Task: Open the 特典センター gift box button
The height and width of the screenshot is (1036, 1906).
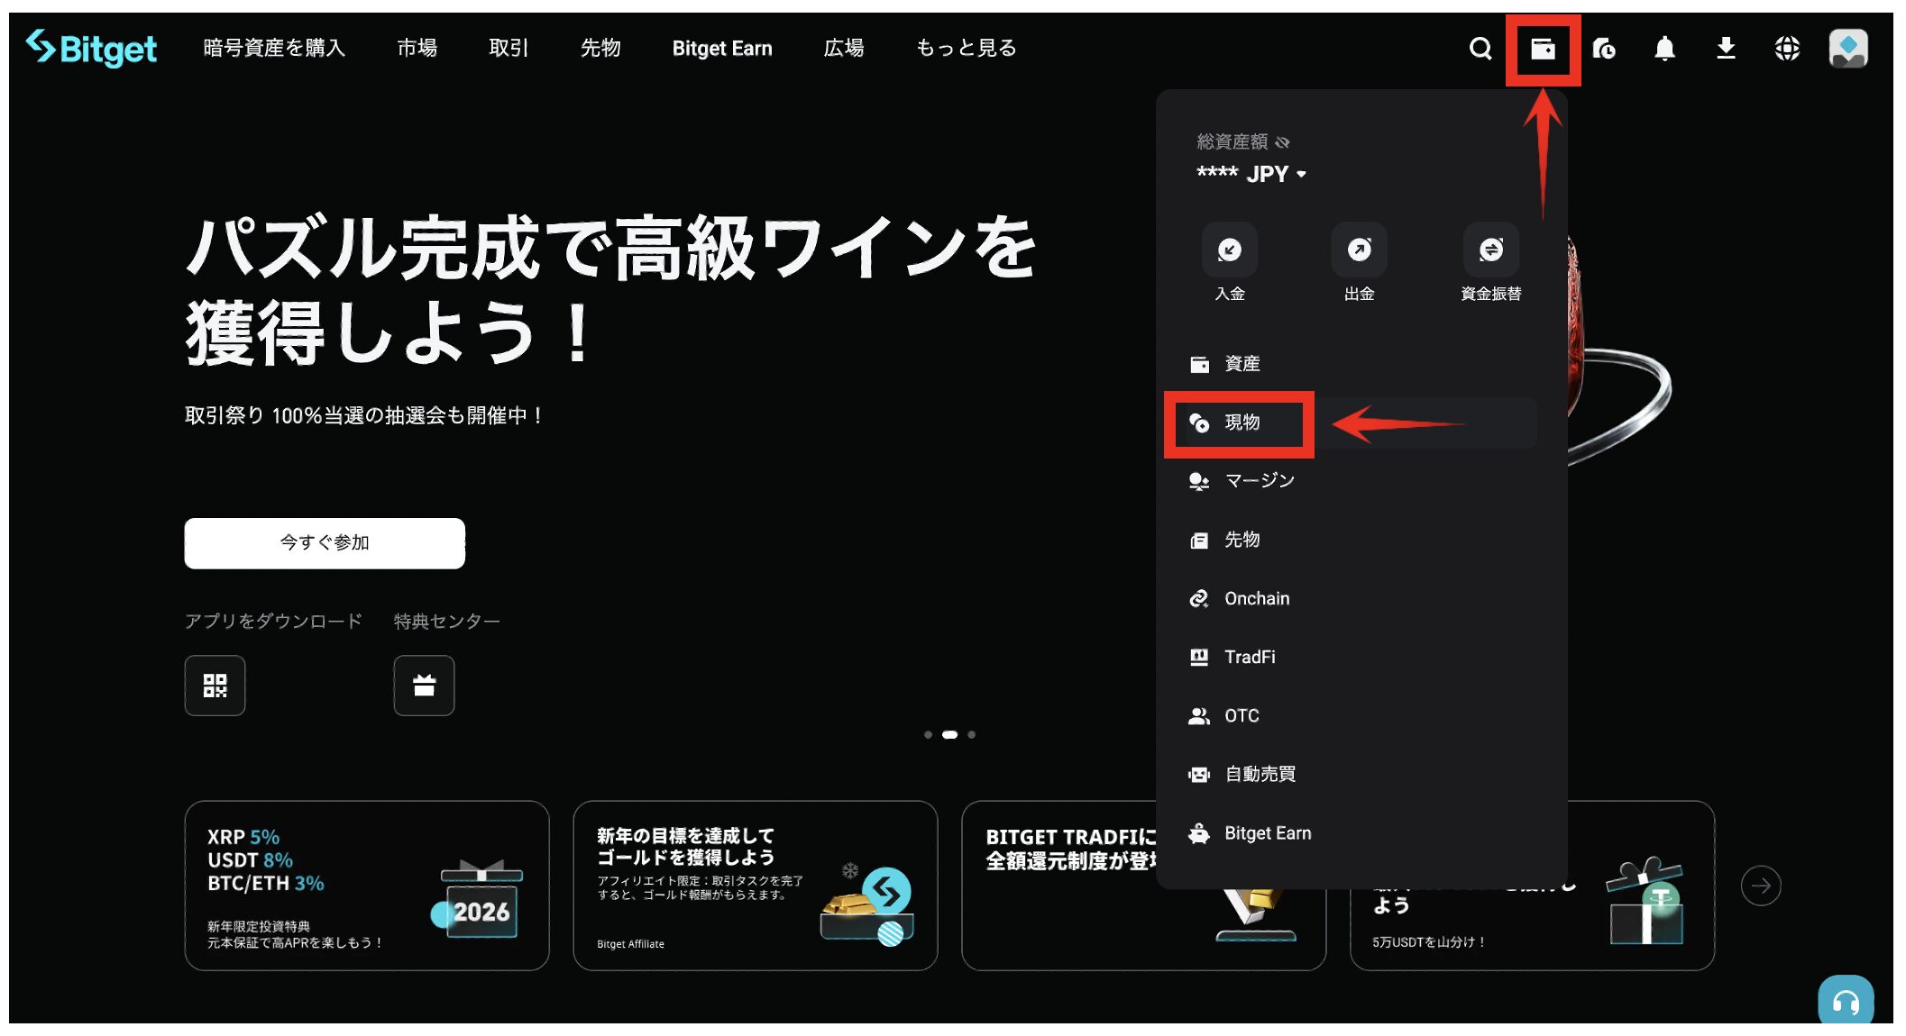Action: point(424,686)
